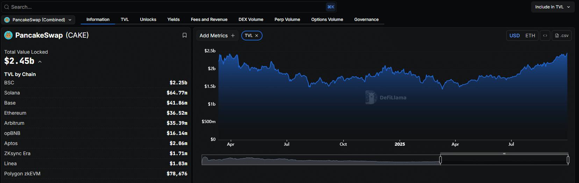
Task: Click the bookmark icon next to PancakeSwap
Action: coord(185,35)
